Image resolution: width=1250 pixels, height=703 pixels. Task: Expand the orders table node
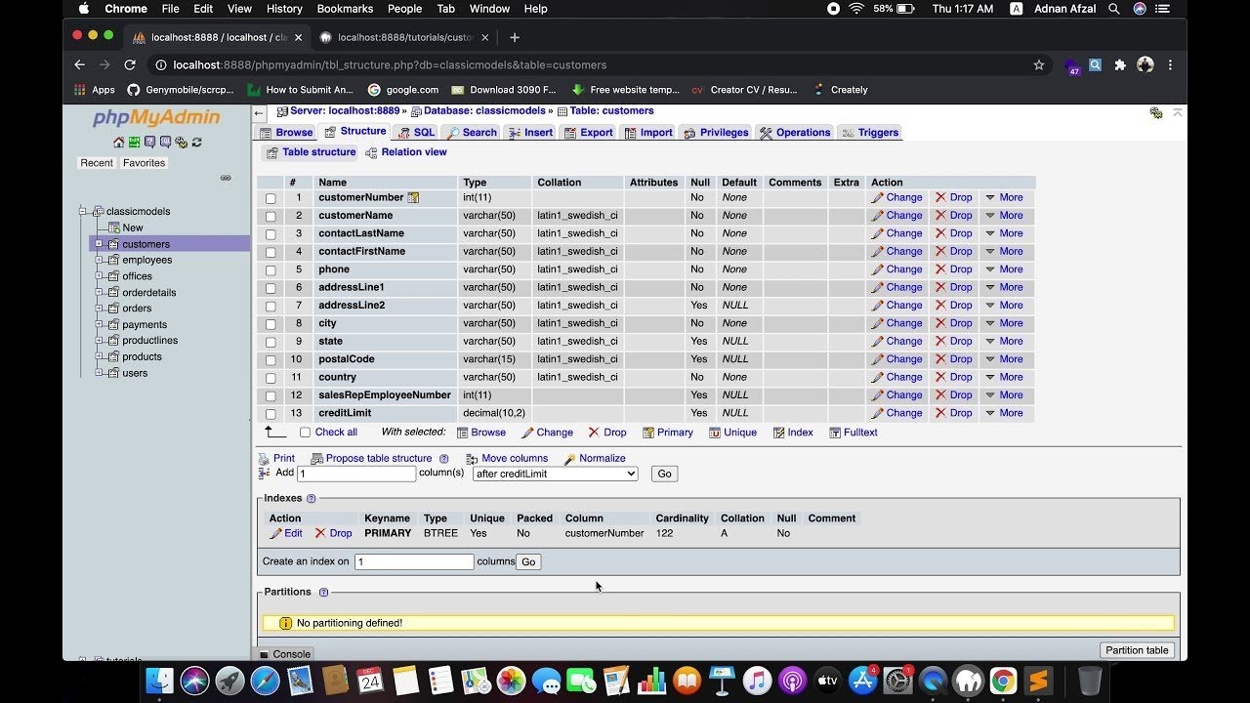coord(99,309)
